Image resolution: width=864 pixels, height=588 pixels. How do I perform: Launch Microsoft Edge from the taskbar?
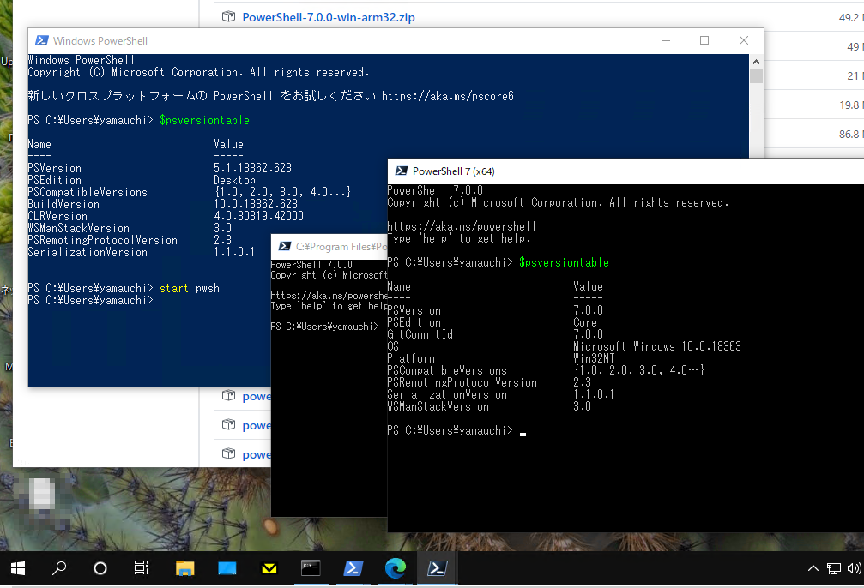tap(394, 567)
